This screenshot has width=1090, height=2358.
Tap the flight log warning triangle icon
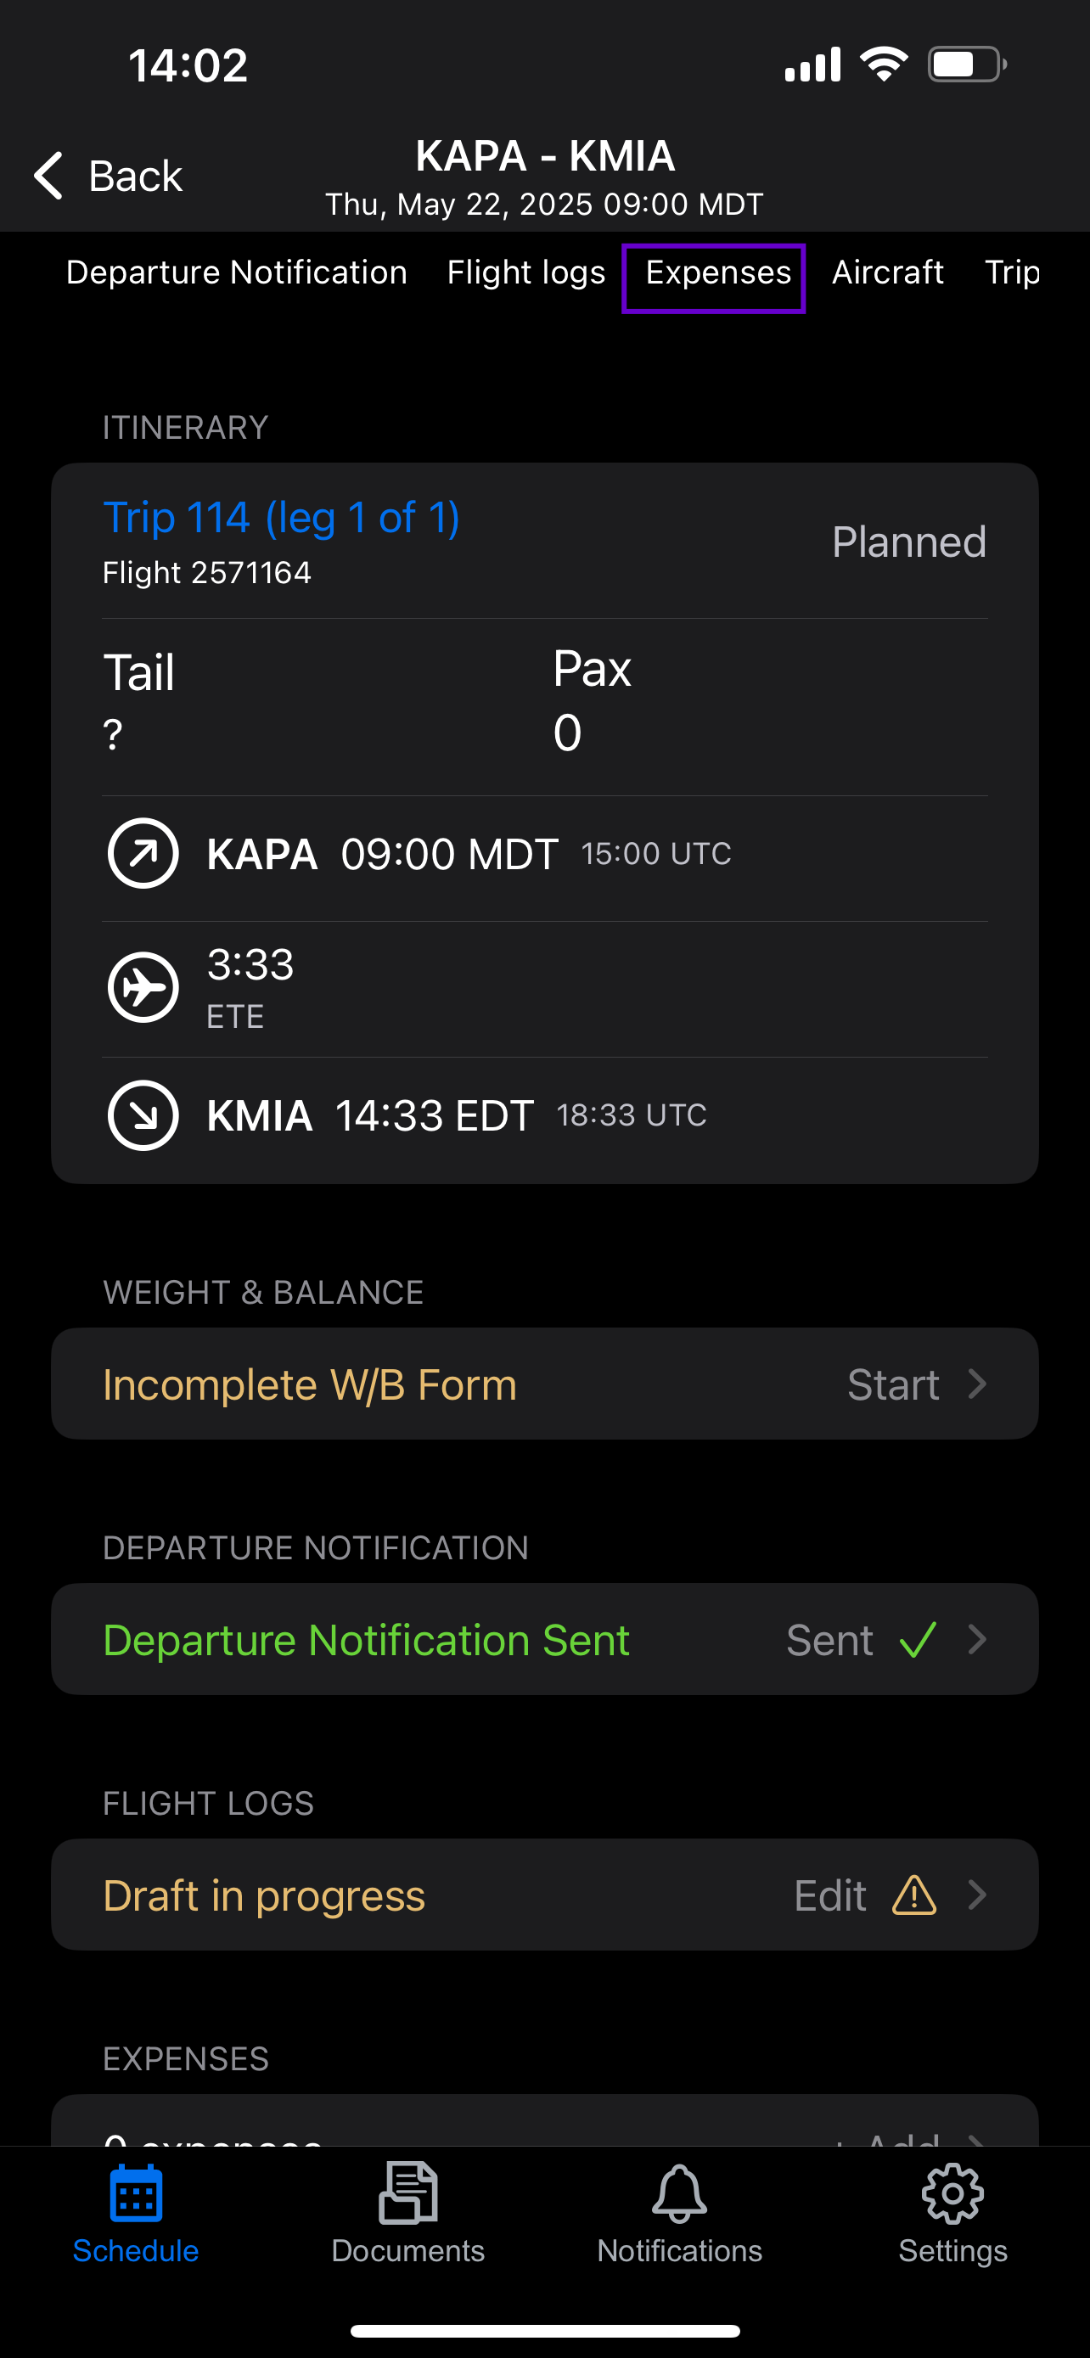point(913,1895)
